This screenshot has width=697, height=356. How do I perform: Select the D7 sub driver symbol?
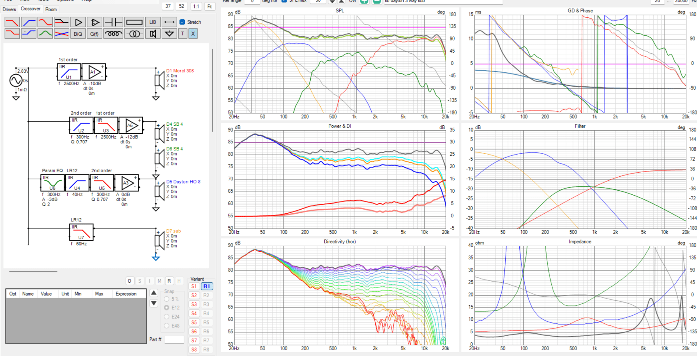tap(159, 241)
